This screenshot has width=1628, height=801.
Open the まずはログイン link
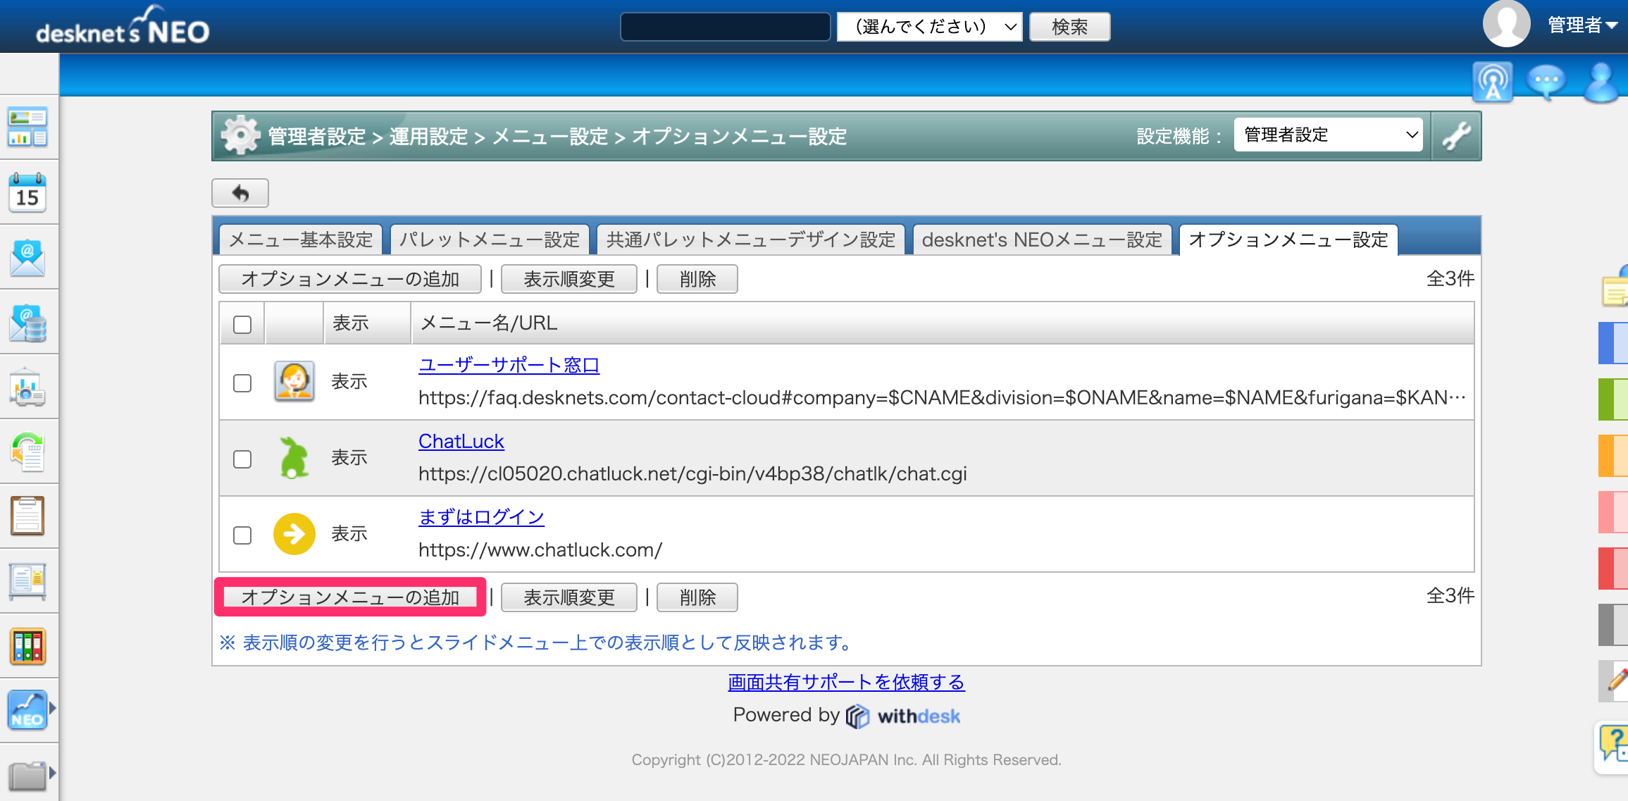click(481, 517)
